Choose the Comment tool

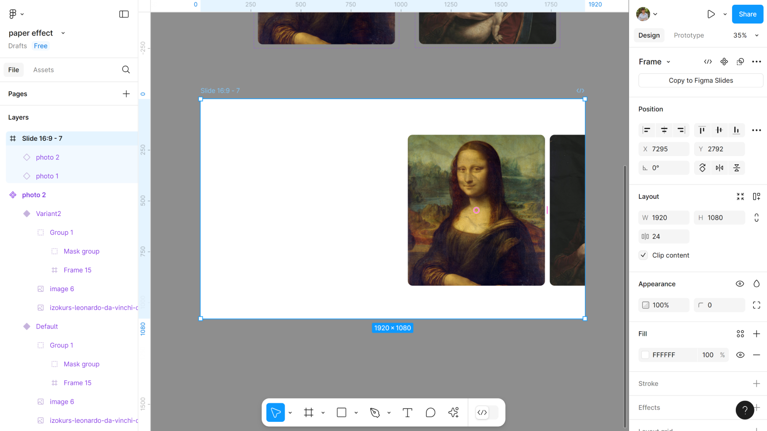click(x=430, y=412)
